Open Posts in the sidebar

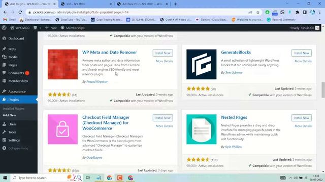coord(12,49)
